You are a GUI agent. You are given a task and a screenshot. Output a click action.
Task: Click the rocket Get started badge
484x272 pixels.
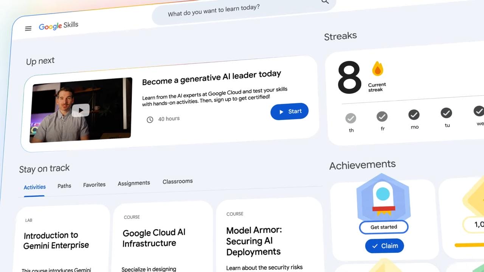(x=383, y=196)
